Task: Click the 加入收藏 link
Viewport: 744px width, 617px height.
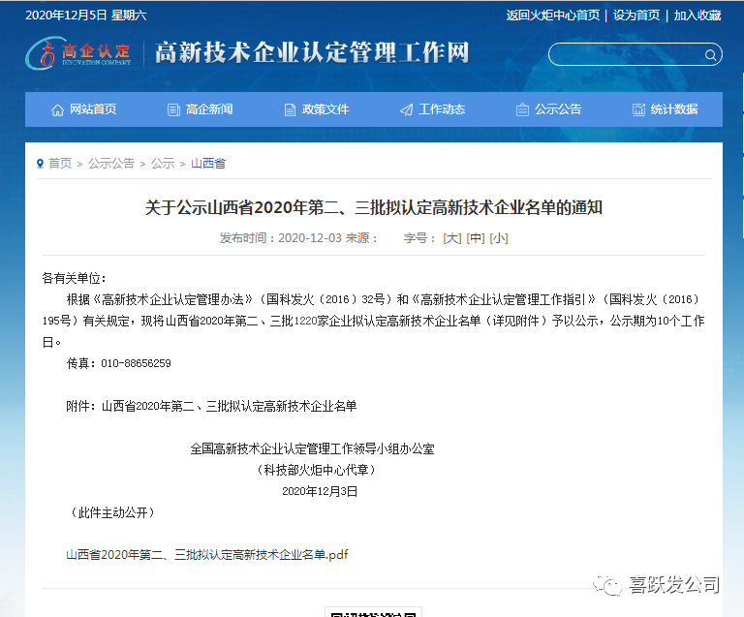Action: pyautogui.click(x=697, y=15)
